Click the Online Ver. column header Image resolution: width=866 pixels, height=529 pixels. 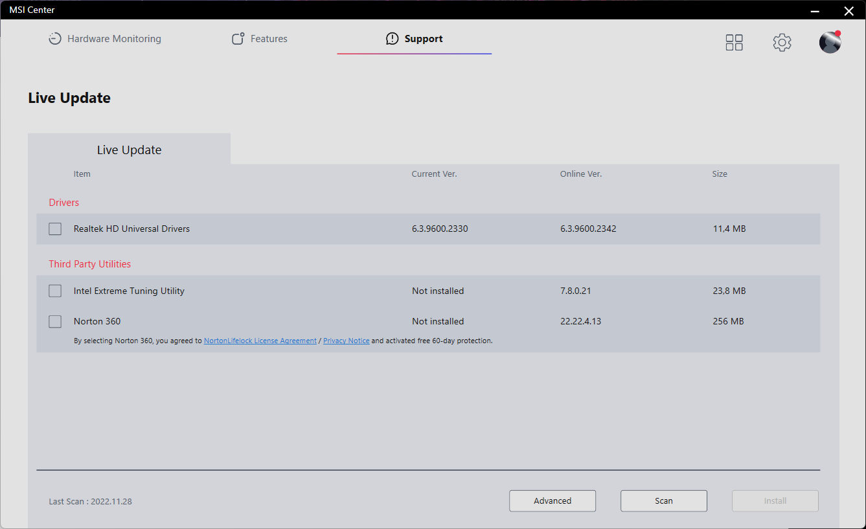[581, 174]
